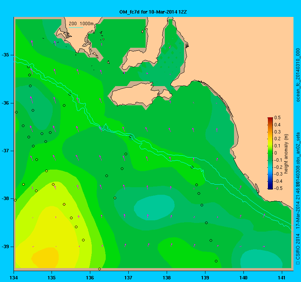Click the '0.5' value on the color scale

pyautogui.click(x=277, y=118)
